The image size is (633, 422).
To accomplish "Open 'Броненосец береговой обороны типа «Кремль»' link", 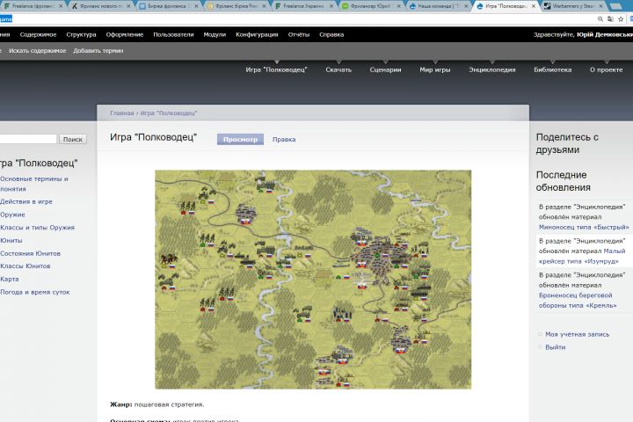I will click(578, 301).
